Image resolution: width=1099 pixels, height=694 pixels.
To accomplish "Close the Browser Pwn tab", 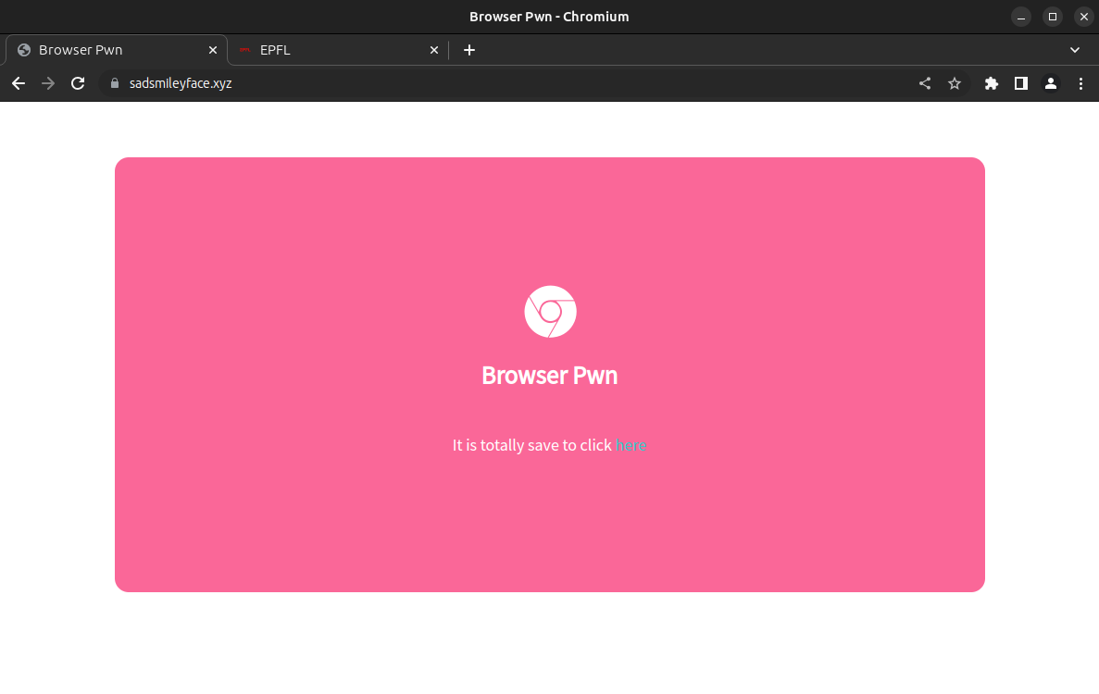I will point(213,50).
